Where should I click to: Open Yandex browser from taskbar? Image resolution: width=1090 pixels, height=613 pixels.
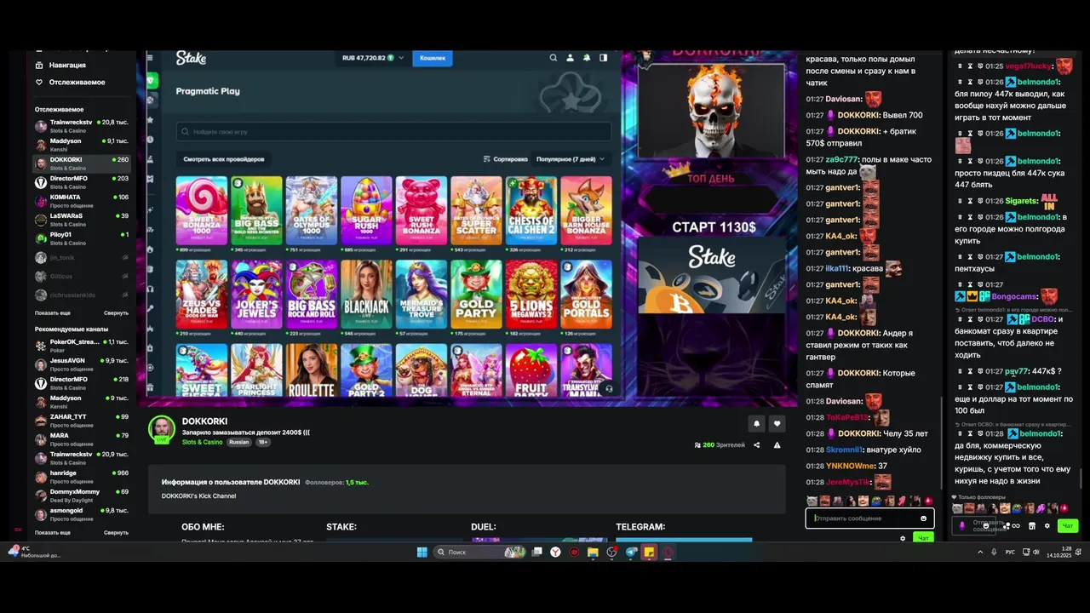(x=555, y=552)
